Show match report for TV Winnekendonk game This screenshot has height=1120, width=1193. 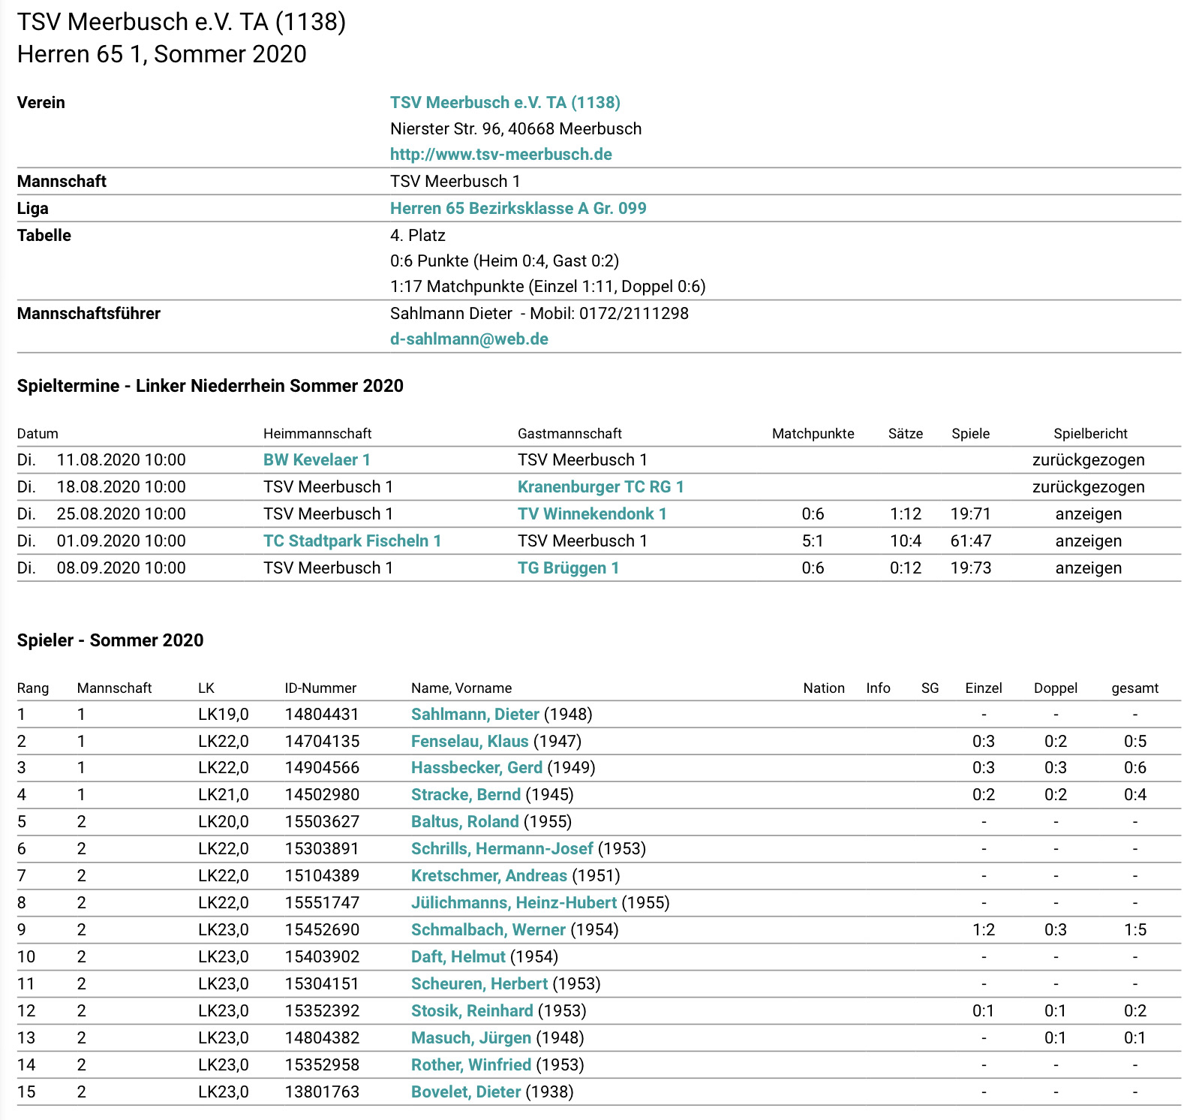pos(1088,513)
